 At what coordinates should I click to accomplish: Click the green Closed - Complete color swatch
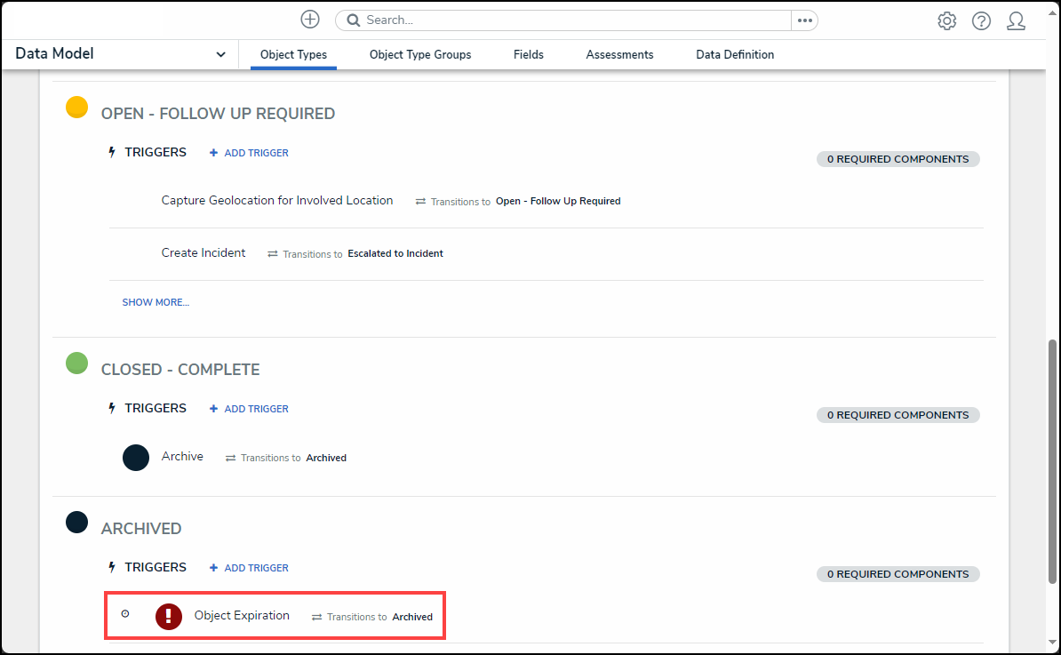(x=77, y=363)
